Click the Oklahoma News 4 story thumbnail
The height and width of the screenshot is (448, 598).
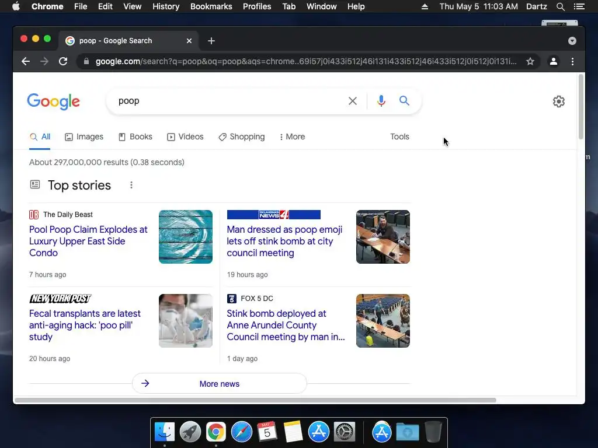pyautogui.click(x=383, y=237)
